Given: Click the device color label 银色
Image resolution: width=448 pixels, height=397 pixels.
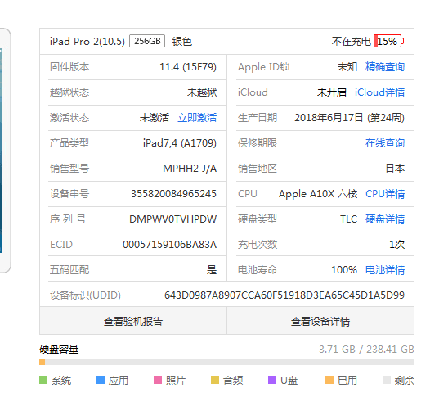Looking at the screenshot, I should coord(182,42).
